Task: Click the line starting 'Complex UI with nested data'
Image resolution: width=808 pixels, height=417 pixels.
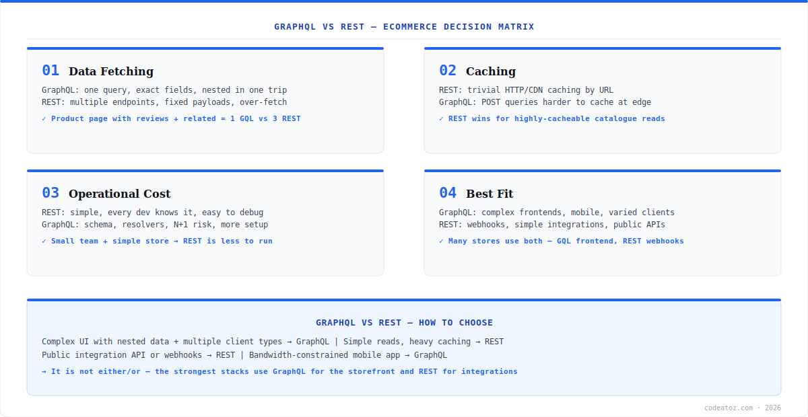Action: click(273, 342)
